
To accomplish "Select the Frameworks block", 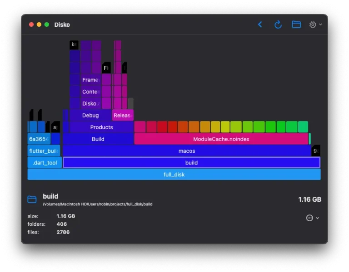I will pyautogui.click(x=91, y=80).
